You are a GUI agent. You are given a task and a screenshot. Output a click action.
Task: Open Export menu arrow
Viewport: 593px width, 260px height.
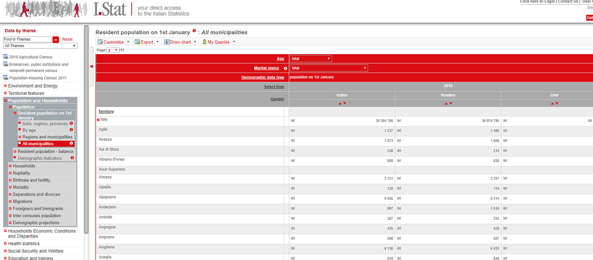(158, 42)
